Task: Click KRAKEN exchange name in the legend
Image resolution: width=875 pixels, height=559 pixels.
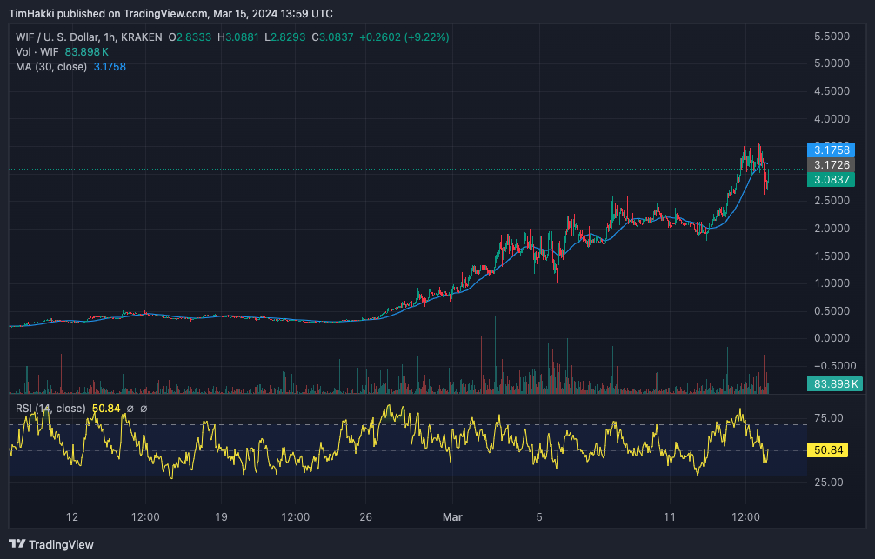Action: [x=142, y=37]
